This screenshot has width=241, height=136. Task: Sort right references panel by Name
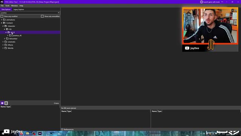(154, 111)
